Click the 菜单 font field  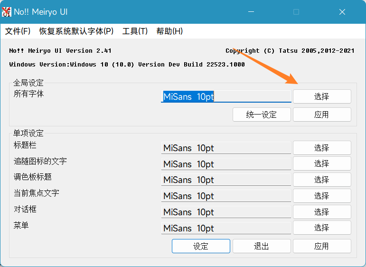[226, 228]
